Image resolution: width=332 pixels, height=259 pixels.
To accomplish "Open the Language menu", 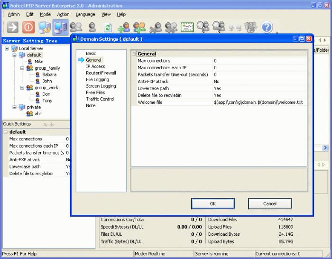I will [x=85, y=14].
